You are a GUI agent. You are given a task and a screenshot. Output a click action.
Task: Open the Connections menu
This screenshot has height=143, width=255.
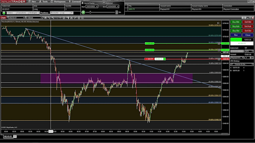pos(75,1)
